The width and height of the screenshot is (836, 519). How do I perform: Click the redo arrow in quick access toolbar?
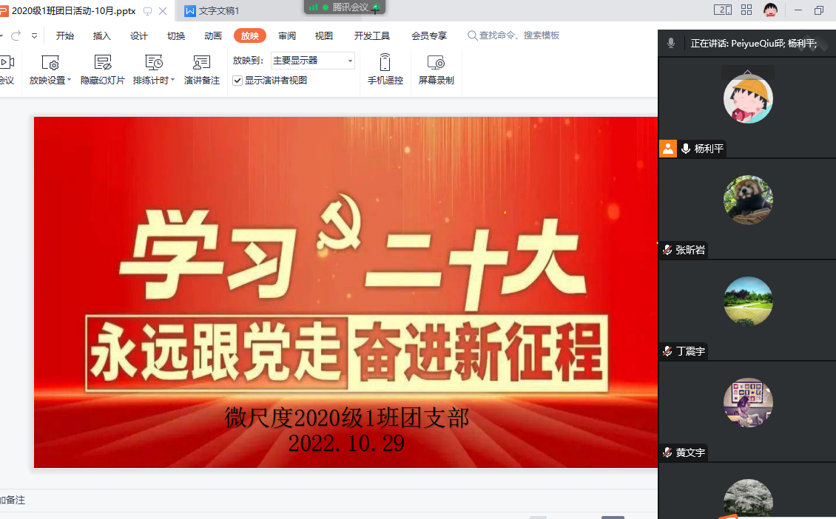(16, 35)
